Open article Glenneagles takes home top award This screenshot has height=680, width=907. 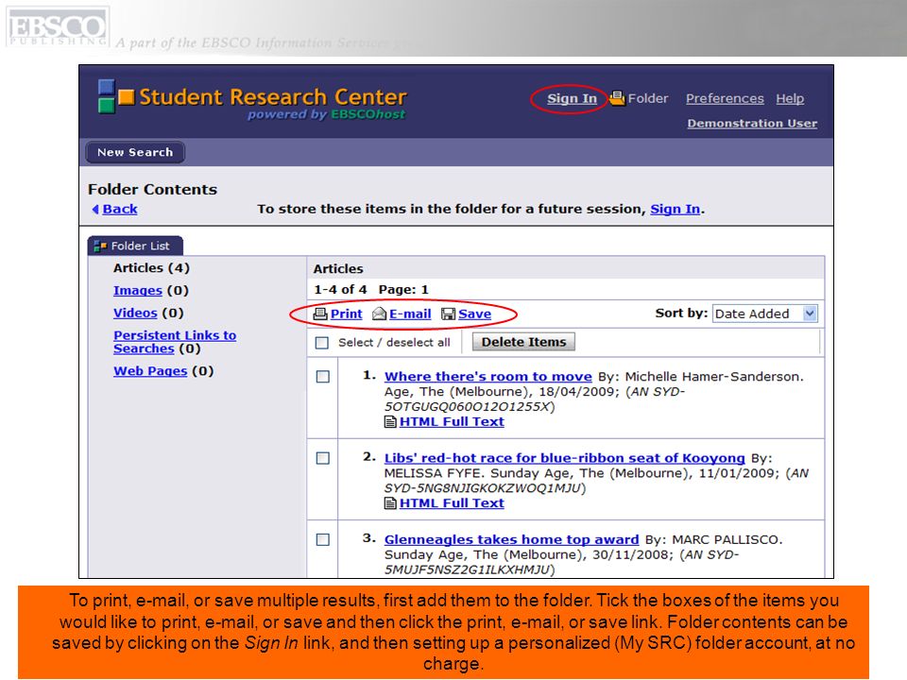[x=511, y=539]
